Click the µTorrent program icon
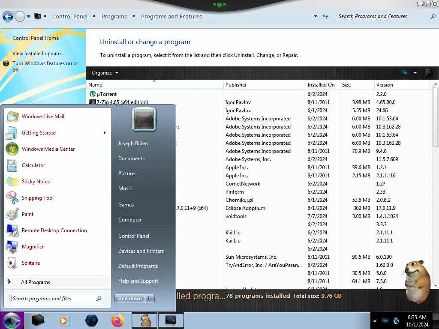Viewport: 439px width, 329px height. (x=93, y=94)
